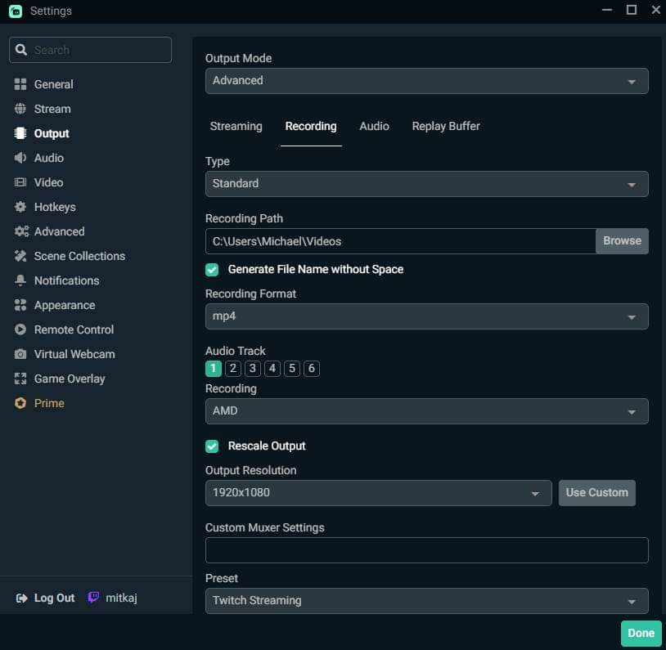
Task: Click the Hotkeys gear icon
Action: [x=20, y=207]
